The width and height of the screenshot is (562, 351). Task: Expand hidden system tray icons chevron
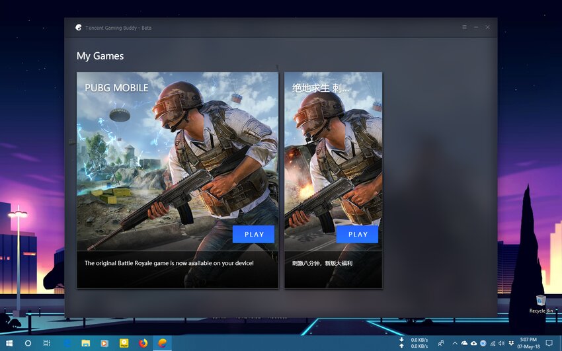pyautogui.click(x=455, y=343)
